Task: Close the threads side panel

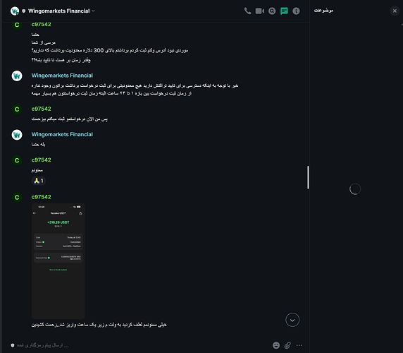Action: tap(395, 11)
